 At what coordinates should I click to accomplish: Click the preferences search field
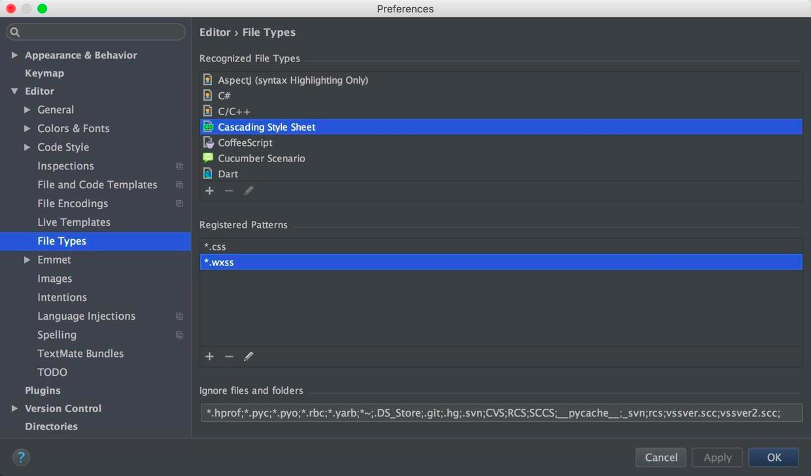98,32
